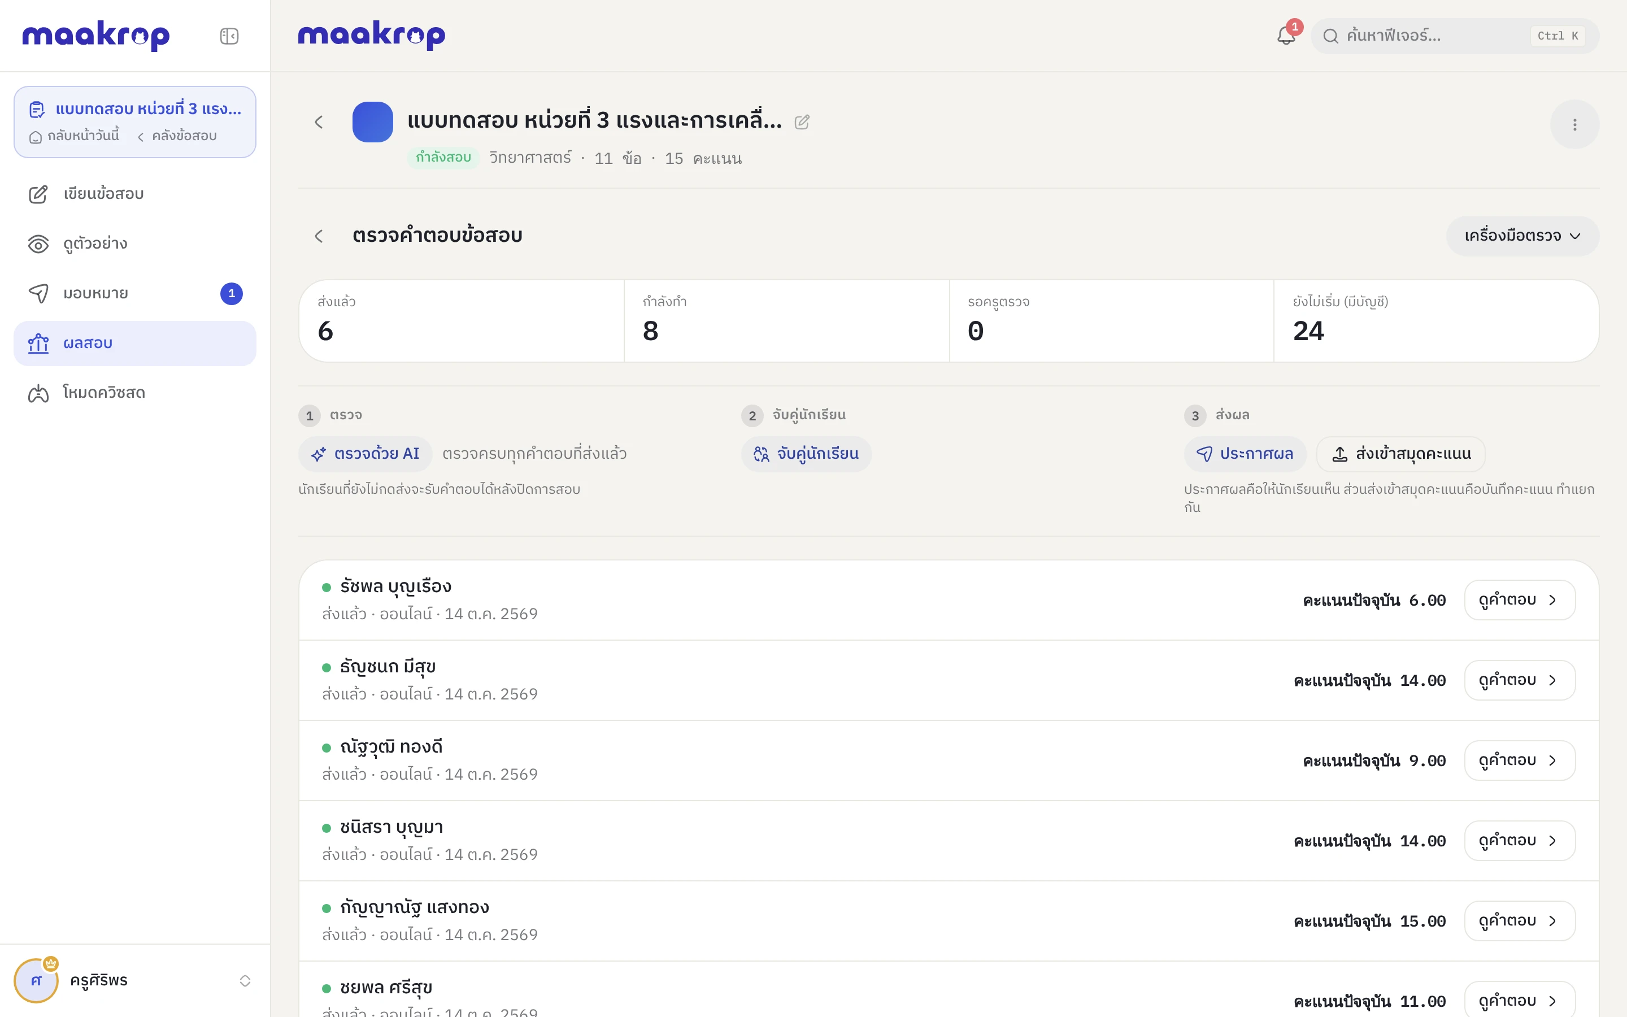This screenshot has width=1627, height=1017.
Task: Click the student name ธัญชนก มีสุข
Action: pos(388,667)
